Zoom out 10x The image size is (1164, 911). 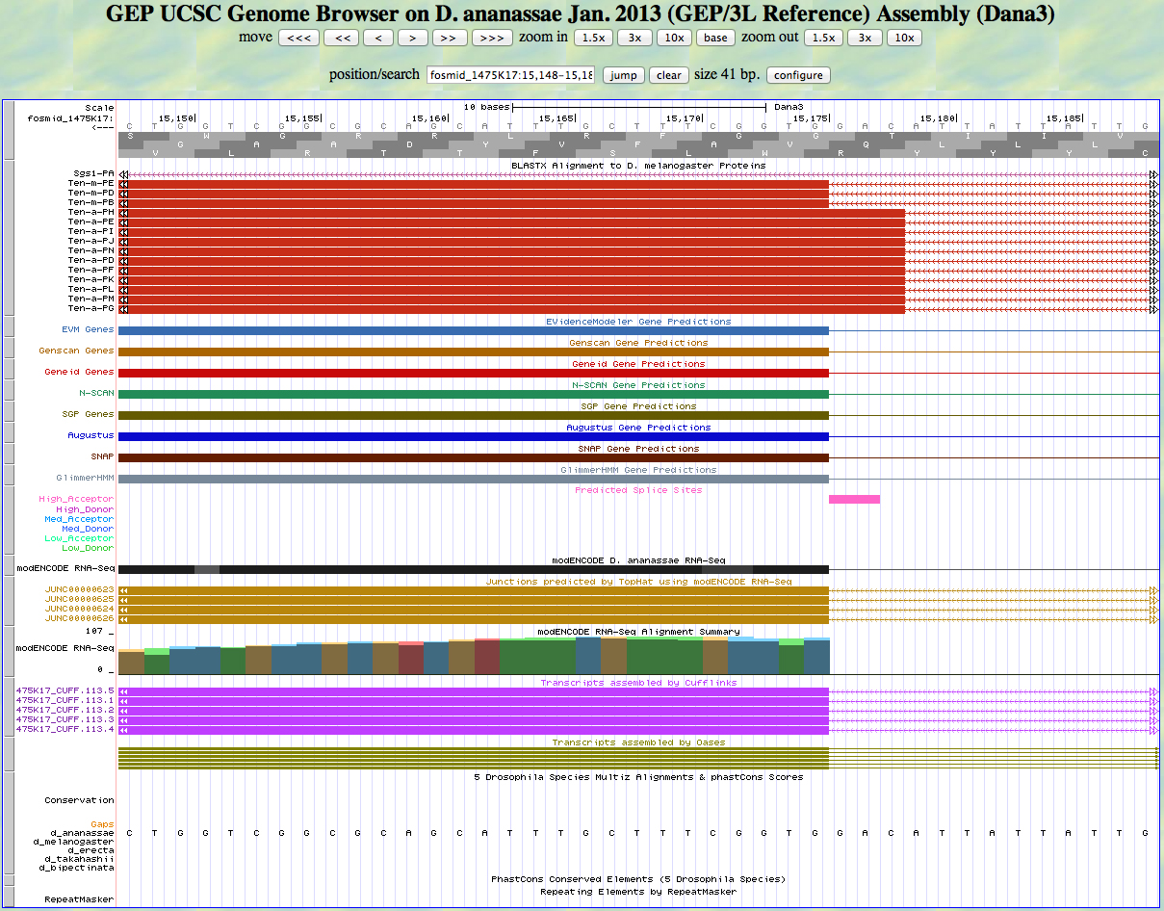click(904, 38)
